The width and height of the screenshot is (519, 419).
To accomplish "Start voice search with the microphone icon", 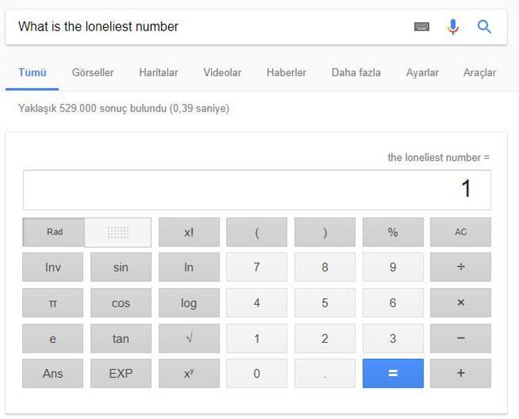I will 453,27.
